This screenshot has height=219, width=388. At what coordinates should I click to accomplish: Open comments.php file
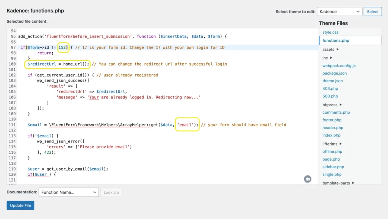(336, 113)
